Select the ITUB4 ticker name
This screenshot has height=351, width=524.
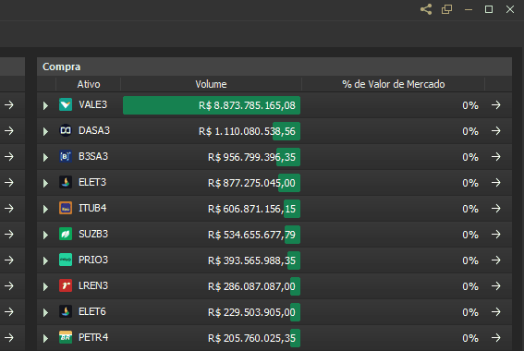[92, 209]
